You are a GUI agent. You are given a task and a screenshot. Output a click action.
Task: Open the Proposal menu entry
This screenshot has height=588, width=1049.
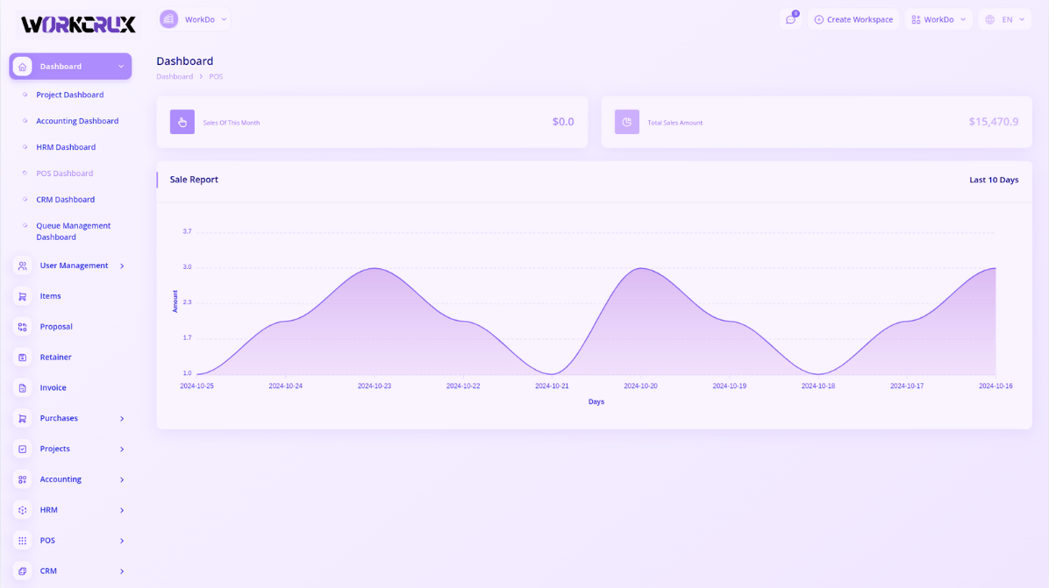56,327
